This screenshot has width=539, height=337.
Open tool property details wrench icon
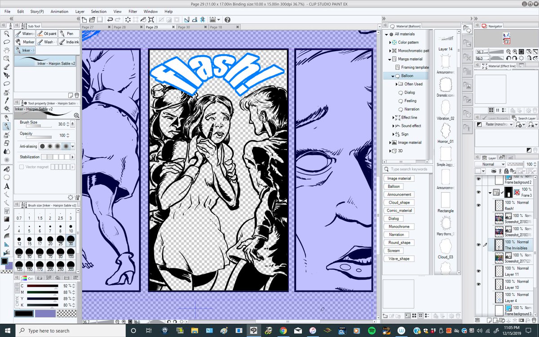(x=77, y=197)
